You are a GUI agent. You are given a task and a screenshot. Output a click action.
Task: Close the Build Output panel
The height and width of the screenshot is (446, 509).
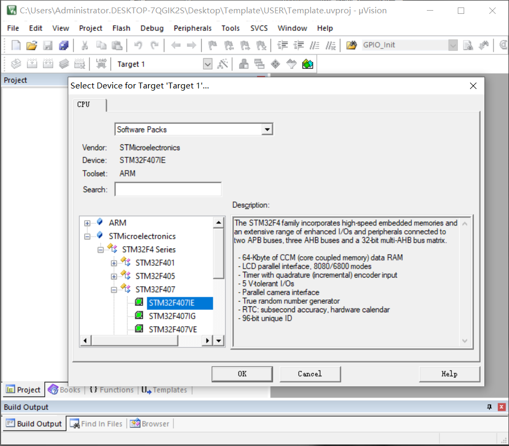pyautogui.click(x=502, y=407)
